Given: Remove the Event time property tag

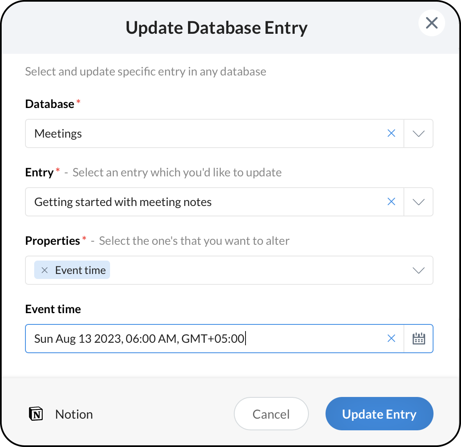Looking at the screenshot, I should click(45, 270).
